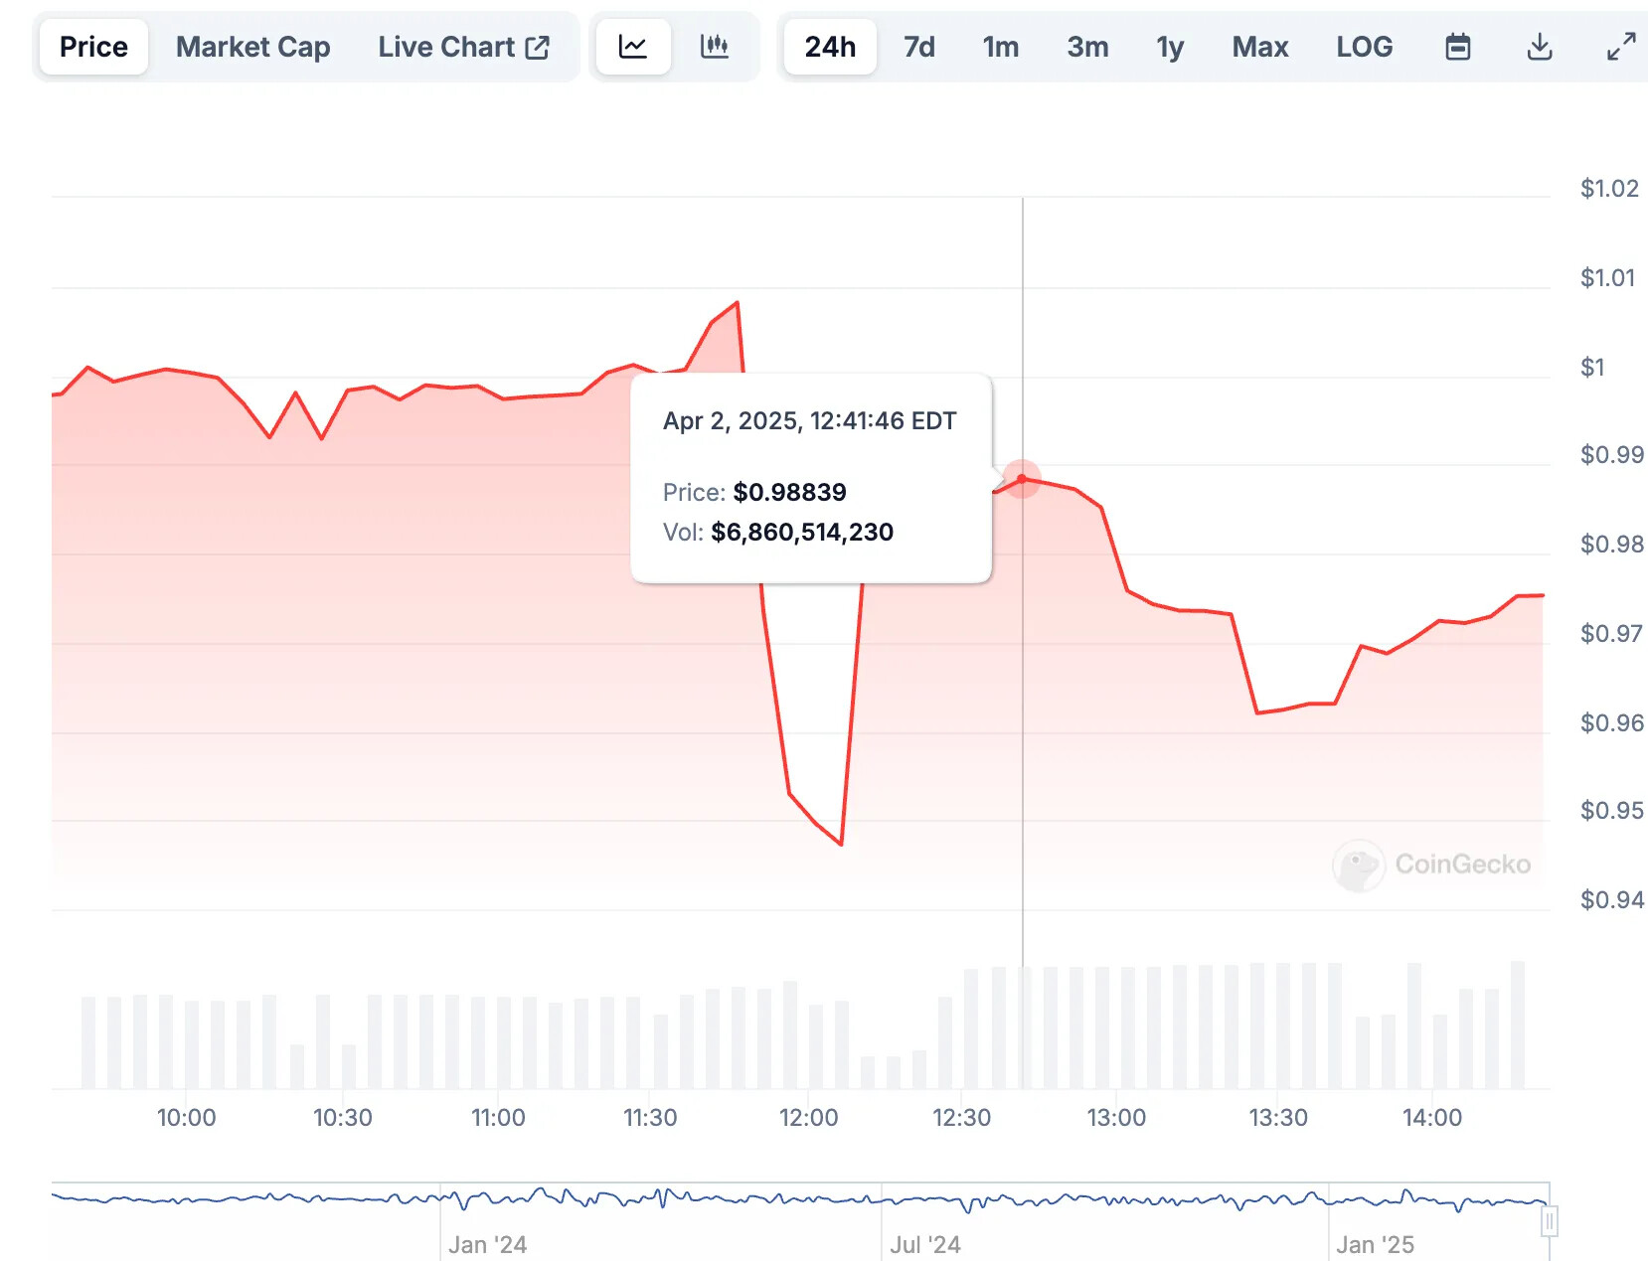Open the calendar date range picker
The height and width of the screenshot is (1261, 1648).
click(1457, 47)
